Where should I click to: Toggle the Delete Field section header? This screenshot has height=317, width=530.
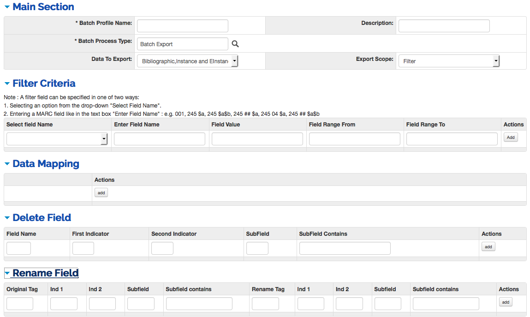pyautogui.click(x=37, y=218)
